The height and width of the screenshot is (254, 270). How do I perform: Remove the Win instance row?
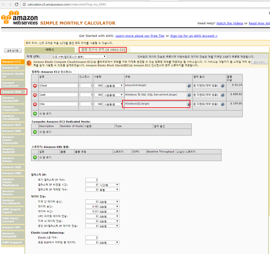pyautogui.click(x=35, y=104)
